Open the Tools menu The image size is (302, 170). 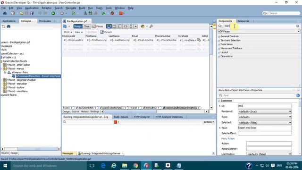(109, 8)
